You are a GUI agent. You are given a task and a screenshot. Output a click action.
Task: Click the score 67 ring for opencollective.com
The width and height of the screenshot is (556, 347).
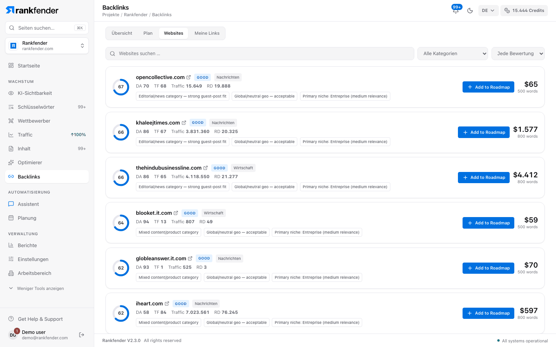pos(121,87)
